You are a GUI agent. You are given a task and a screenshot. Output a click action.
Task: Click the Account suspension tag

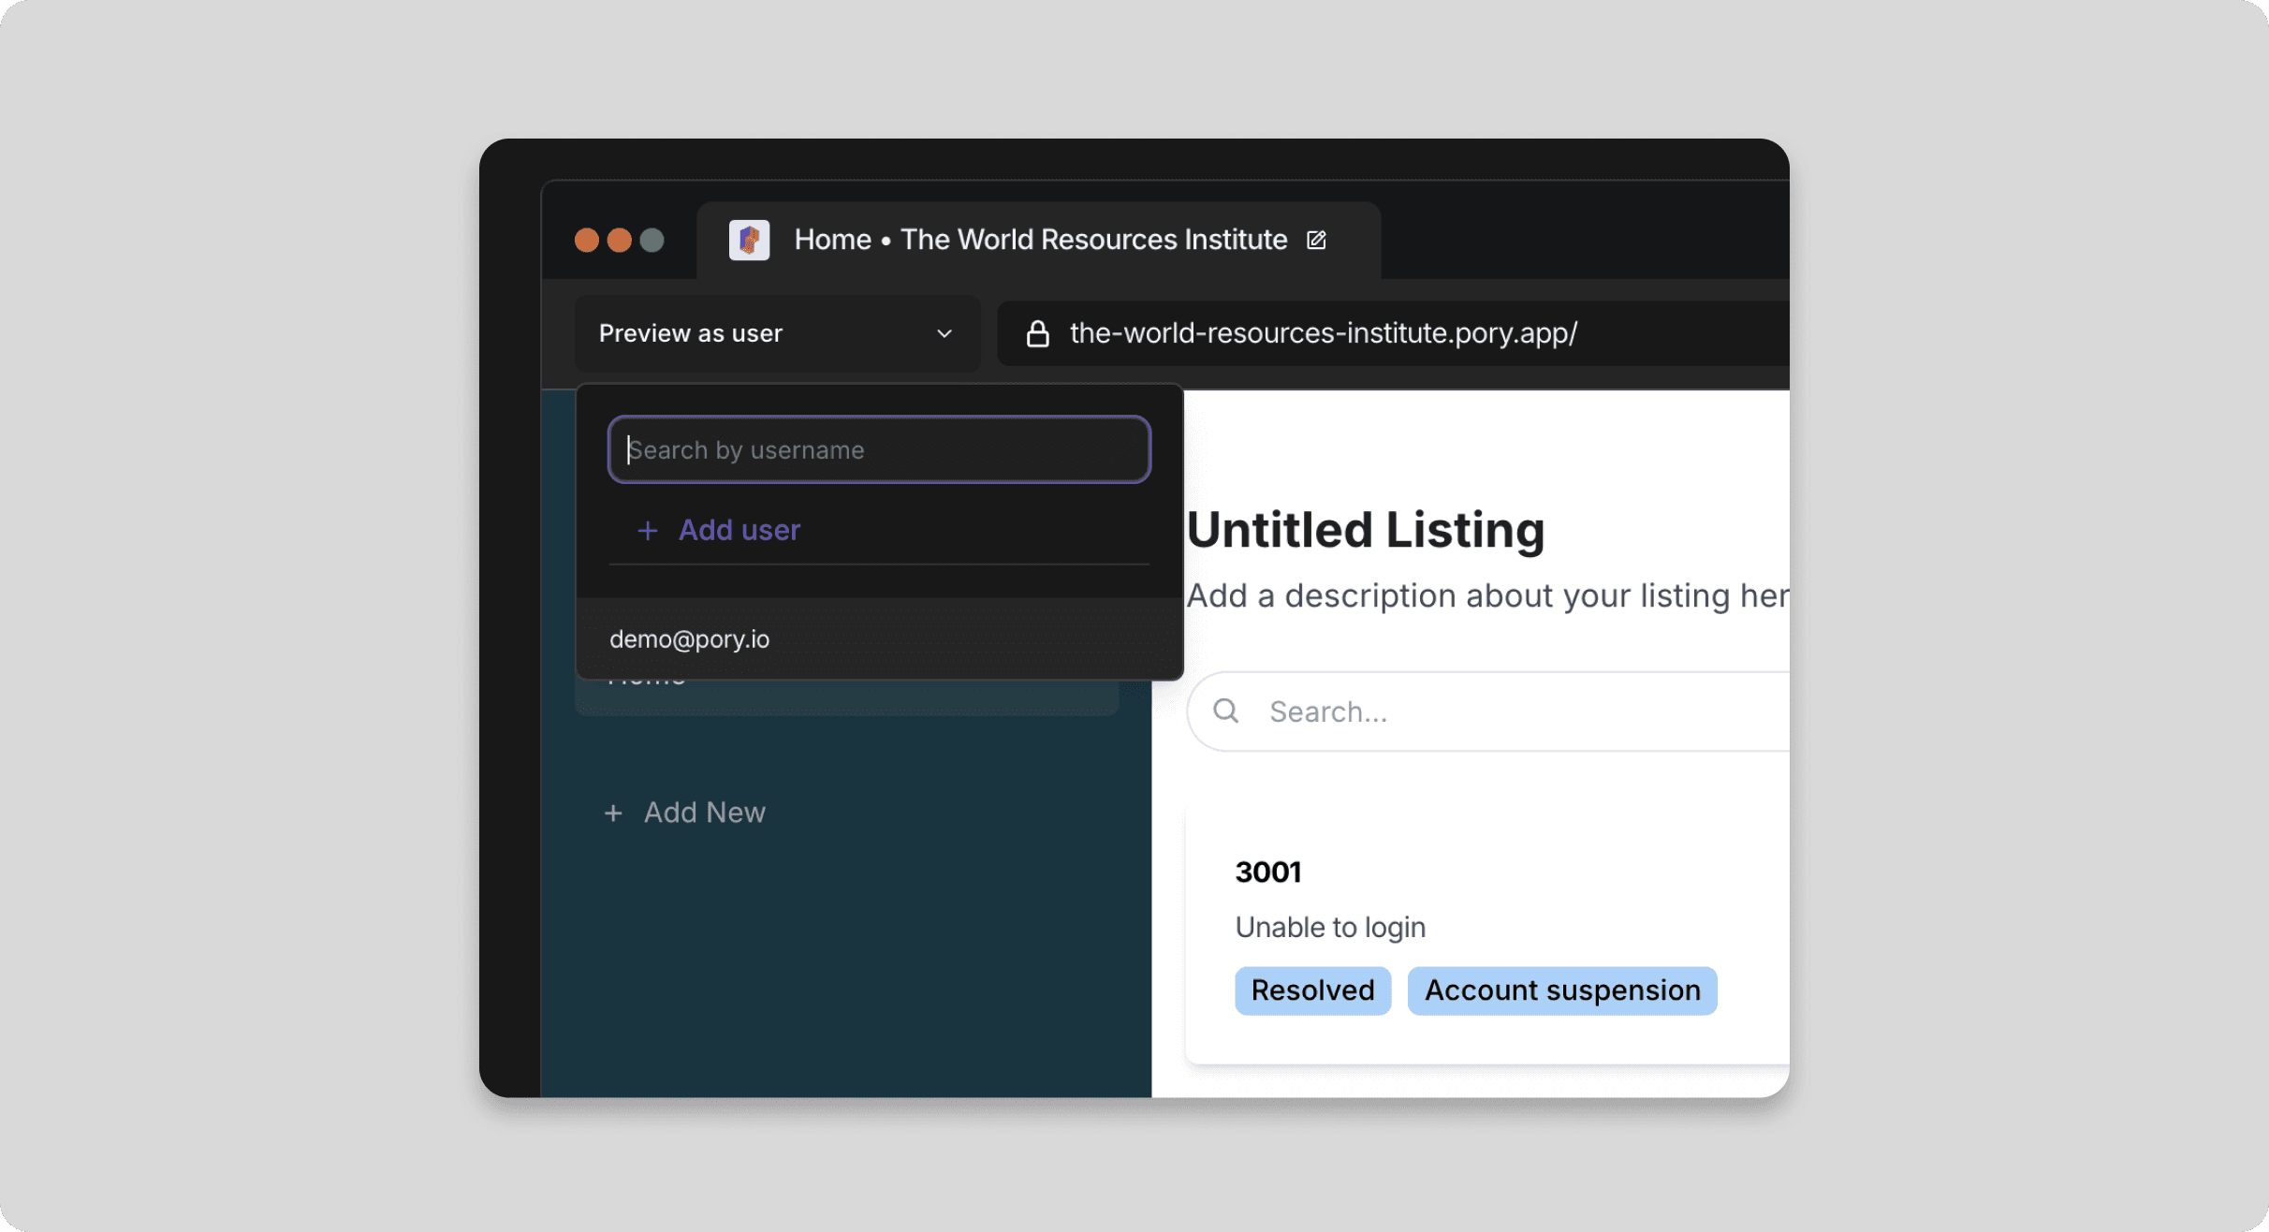pos(1562,990)
